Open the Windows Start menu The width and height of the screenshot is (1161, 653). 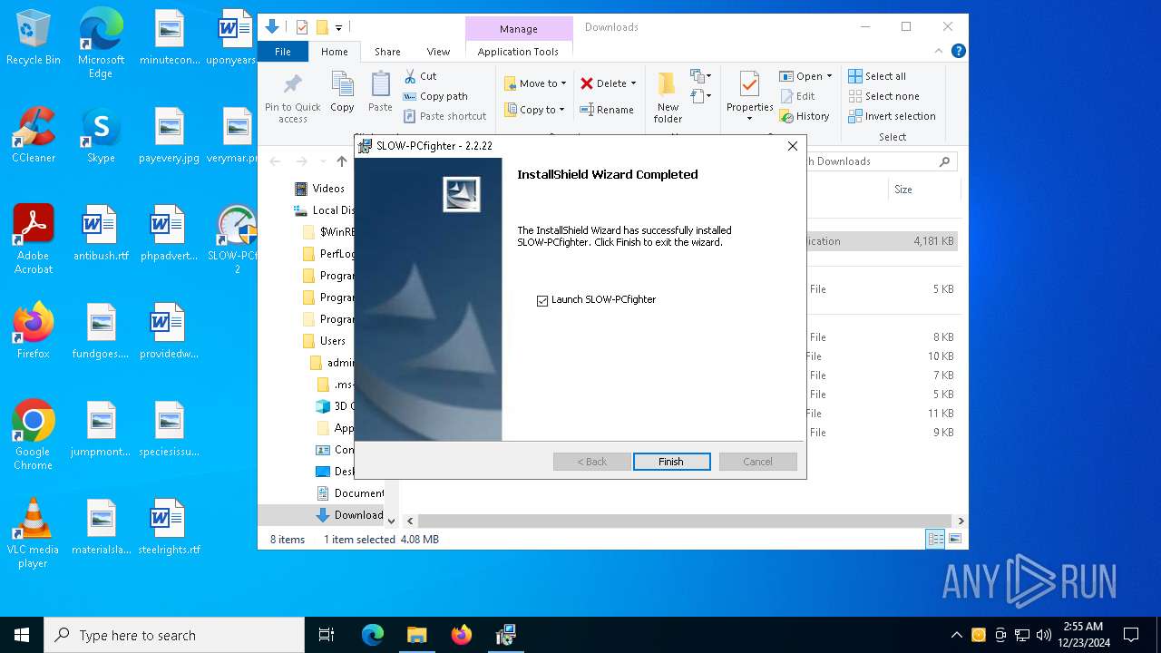click(x=22, y=635)
